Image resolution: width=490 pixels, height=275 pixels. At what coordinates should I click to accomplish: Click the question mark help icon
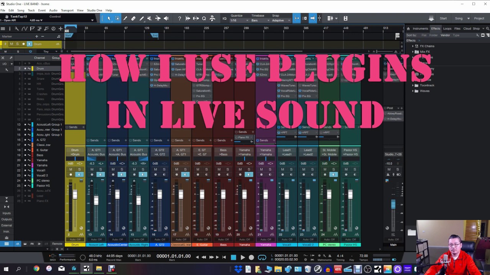tap(180, 18)
